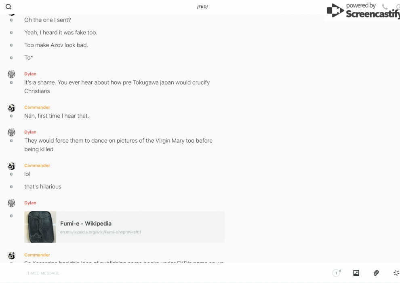Click the burst icon in message bar

click(396, 273)
